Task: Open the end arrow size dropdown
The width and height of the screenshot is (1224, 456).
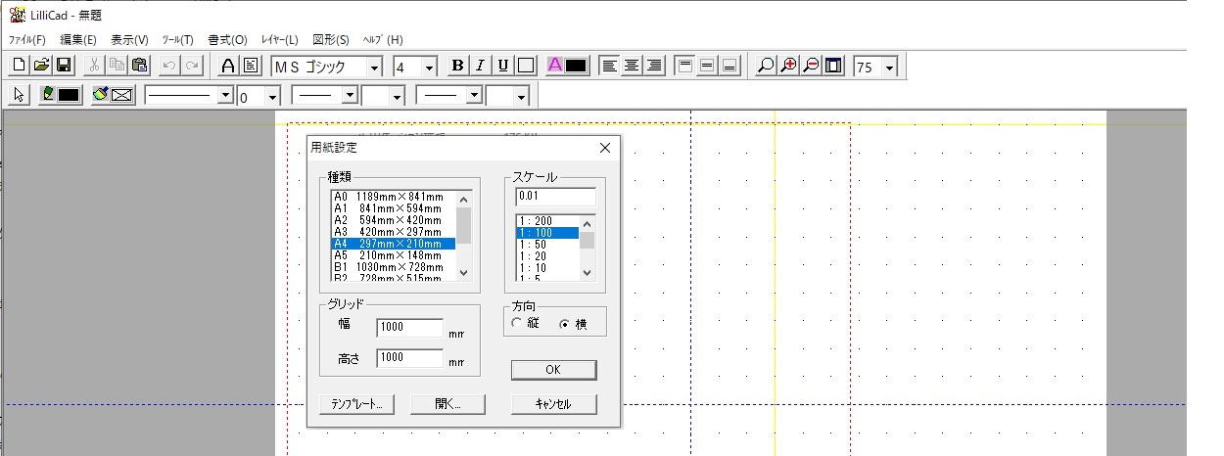Action: click(x=520, y=96)
